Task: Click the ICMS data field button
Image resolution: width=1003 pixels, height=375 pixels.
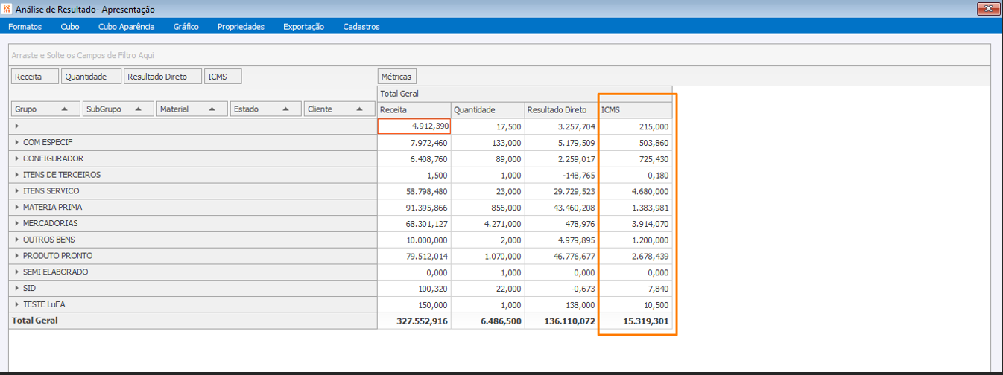Action: coord(223,77)
